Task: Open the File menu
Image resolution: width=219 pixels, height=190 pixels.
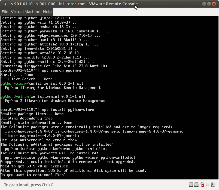Action: (x=5, y=12)
